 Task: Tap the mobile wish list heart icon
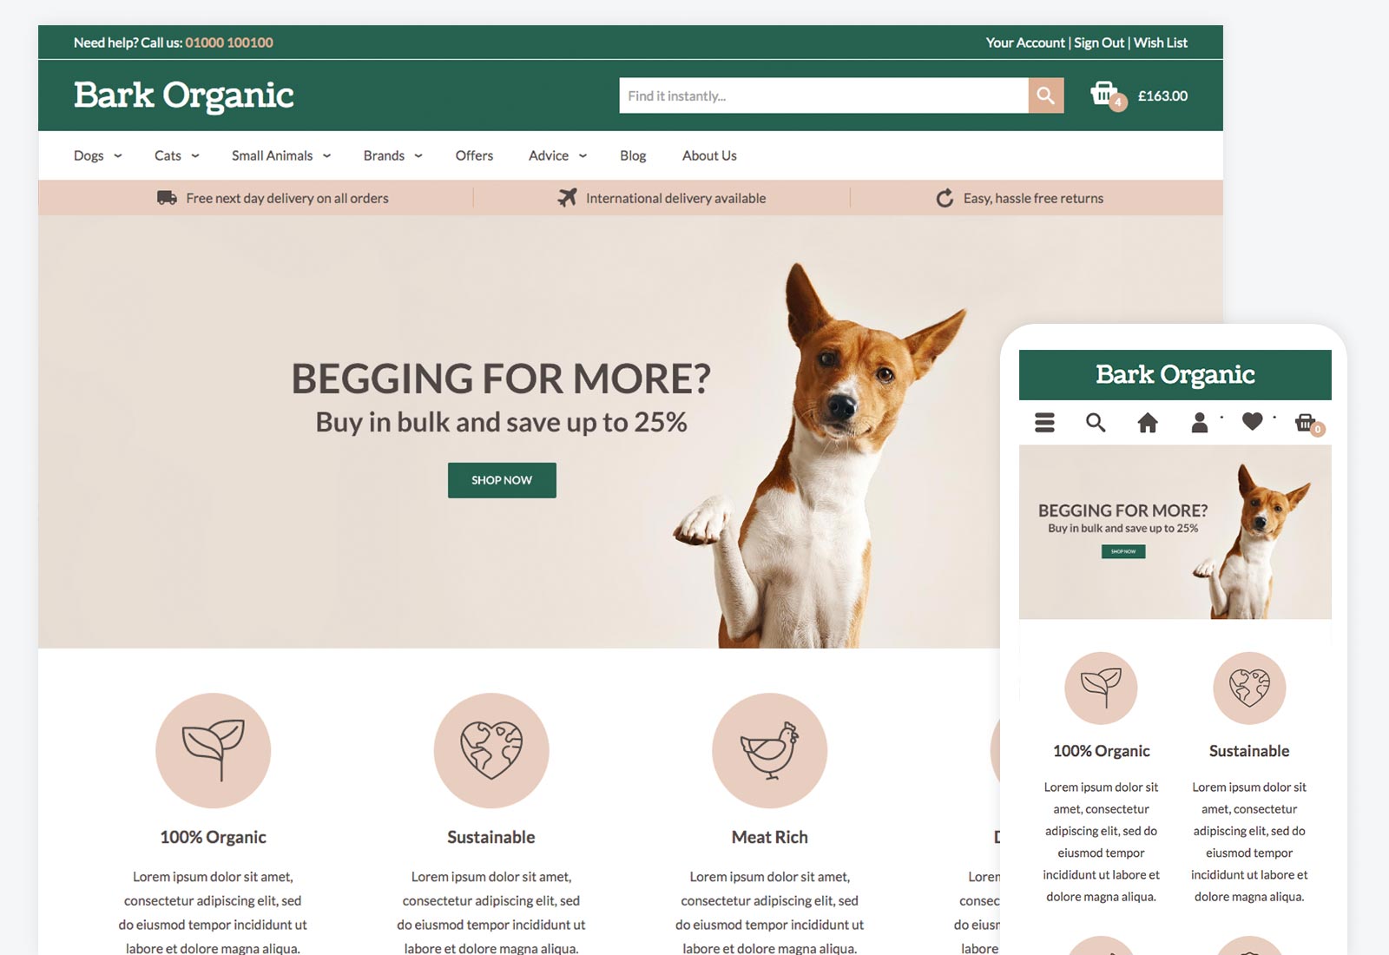point(1252,422)
